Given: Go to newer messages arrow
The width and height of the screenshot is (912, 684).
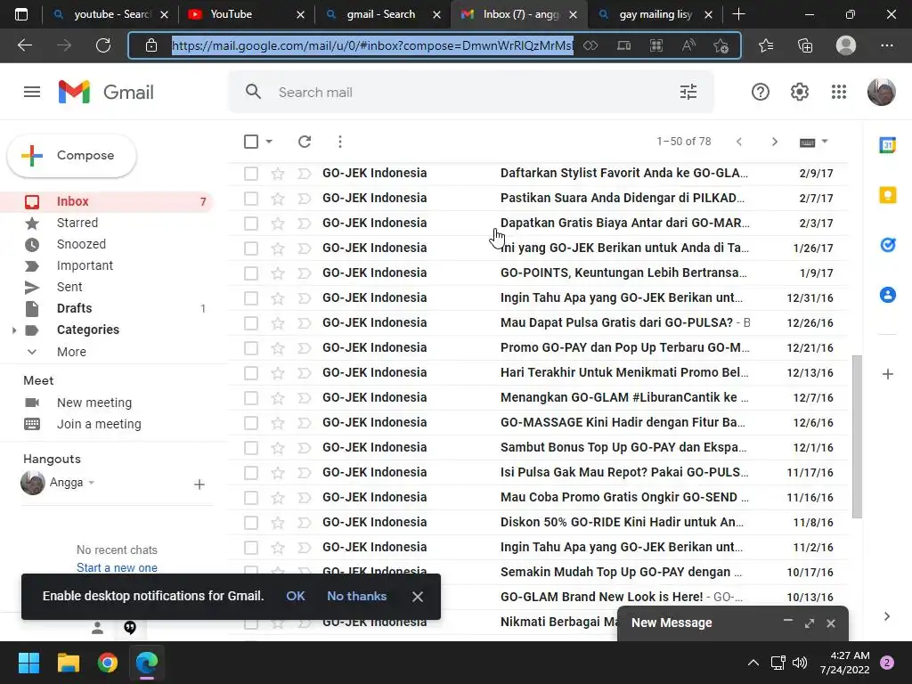Looking at the screenshot, I should [x=738, y=142].
